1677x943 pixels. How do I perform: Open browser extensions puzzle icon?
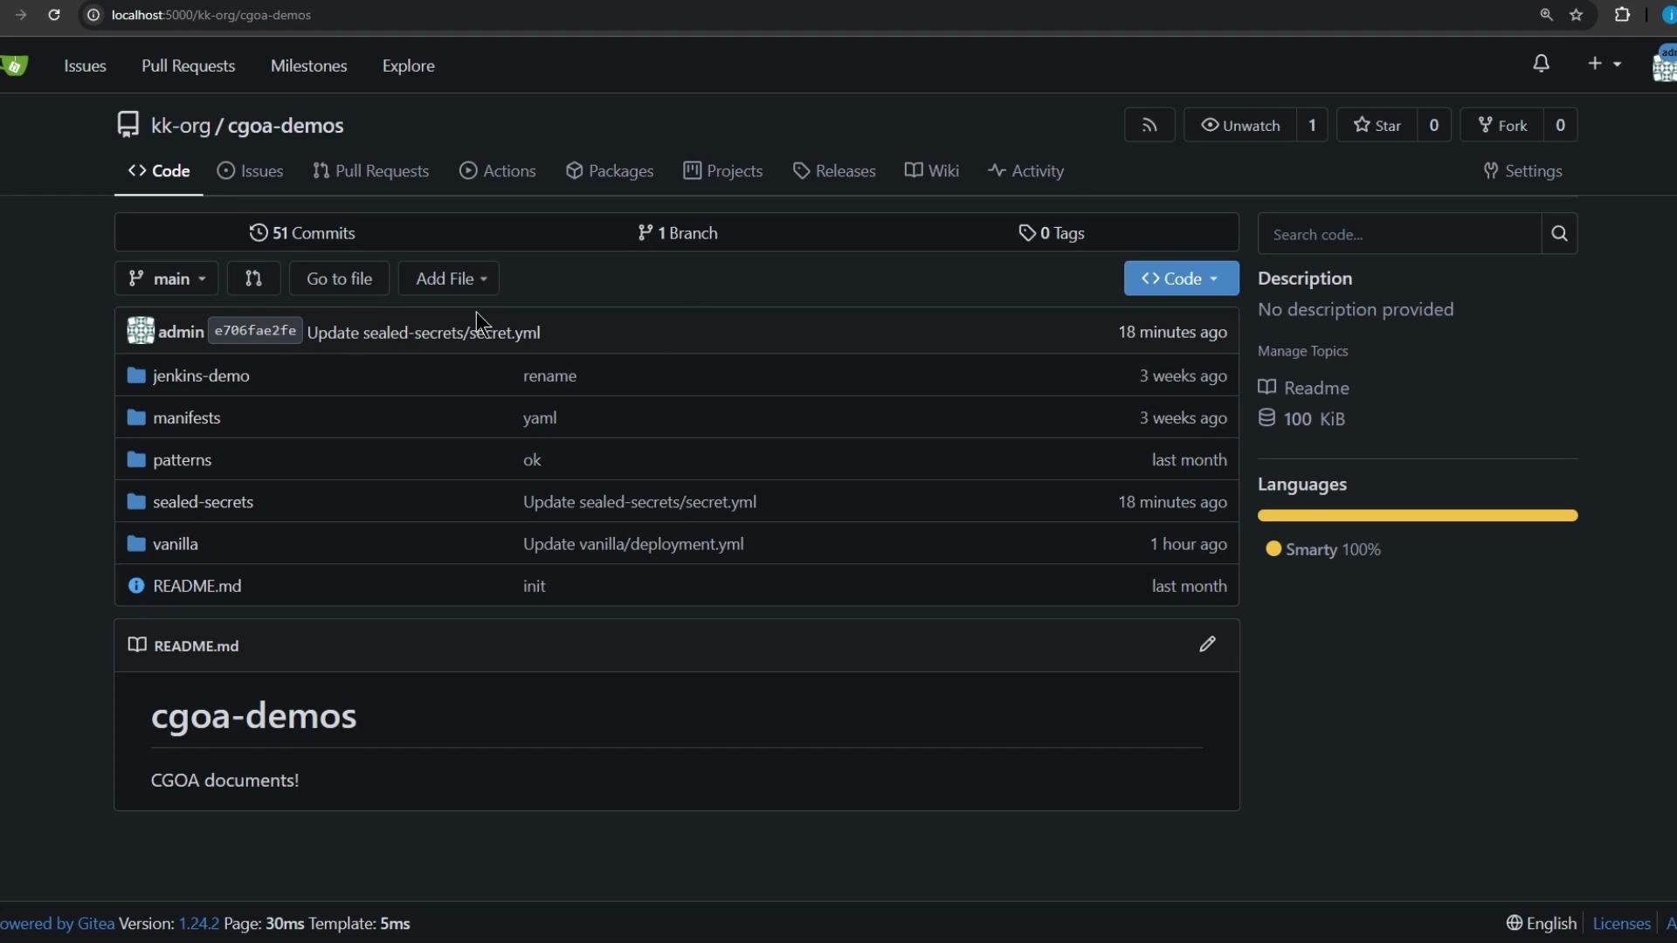1623,15
